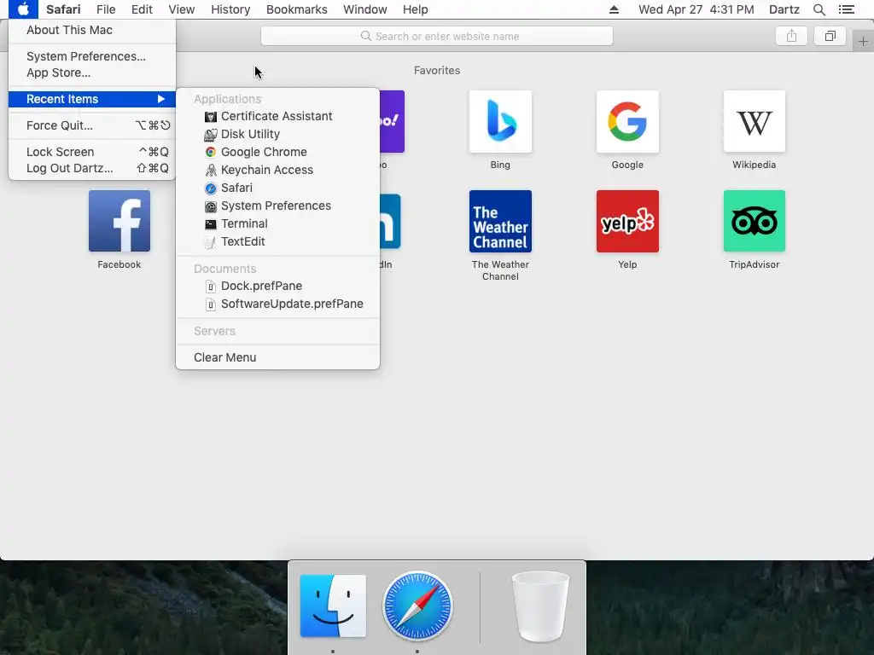Open the Bing favorite tile
The image size is (874, 655).
(x=500, y=121)
